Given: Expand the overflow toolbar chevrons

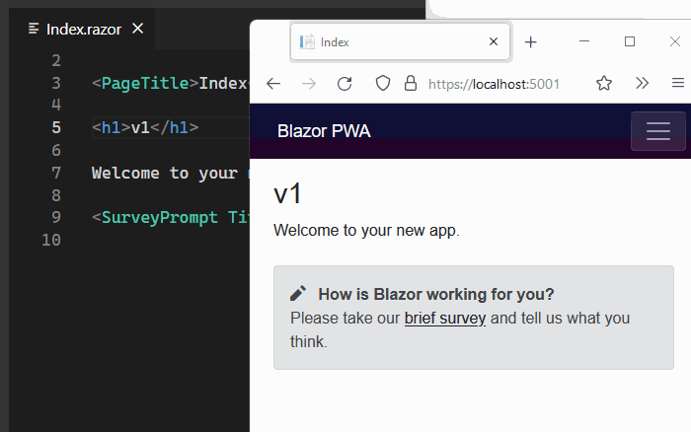Looking at the screenshot, I should tap(642, 83).
